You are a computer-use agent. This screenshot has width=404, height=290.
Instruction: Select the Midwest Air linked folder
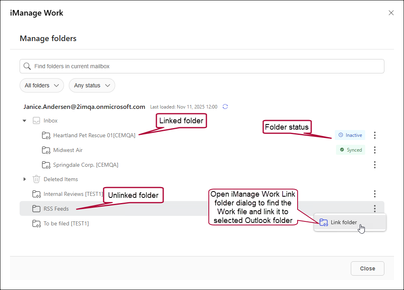tap(68, 150)
